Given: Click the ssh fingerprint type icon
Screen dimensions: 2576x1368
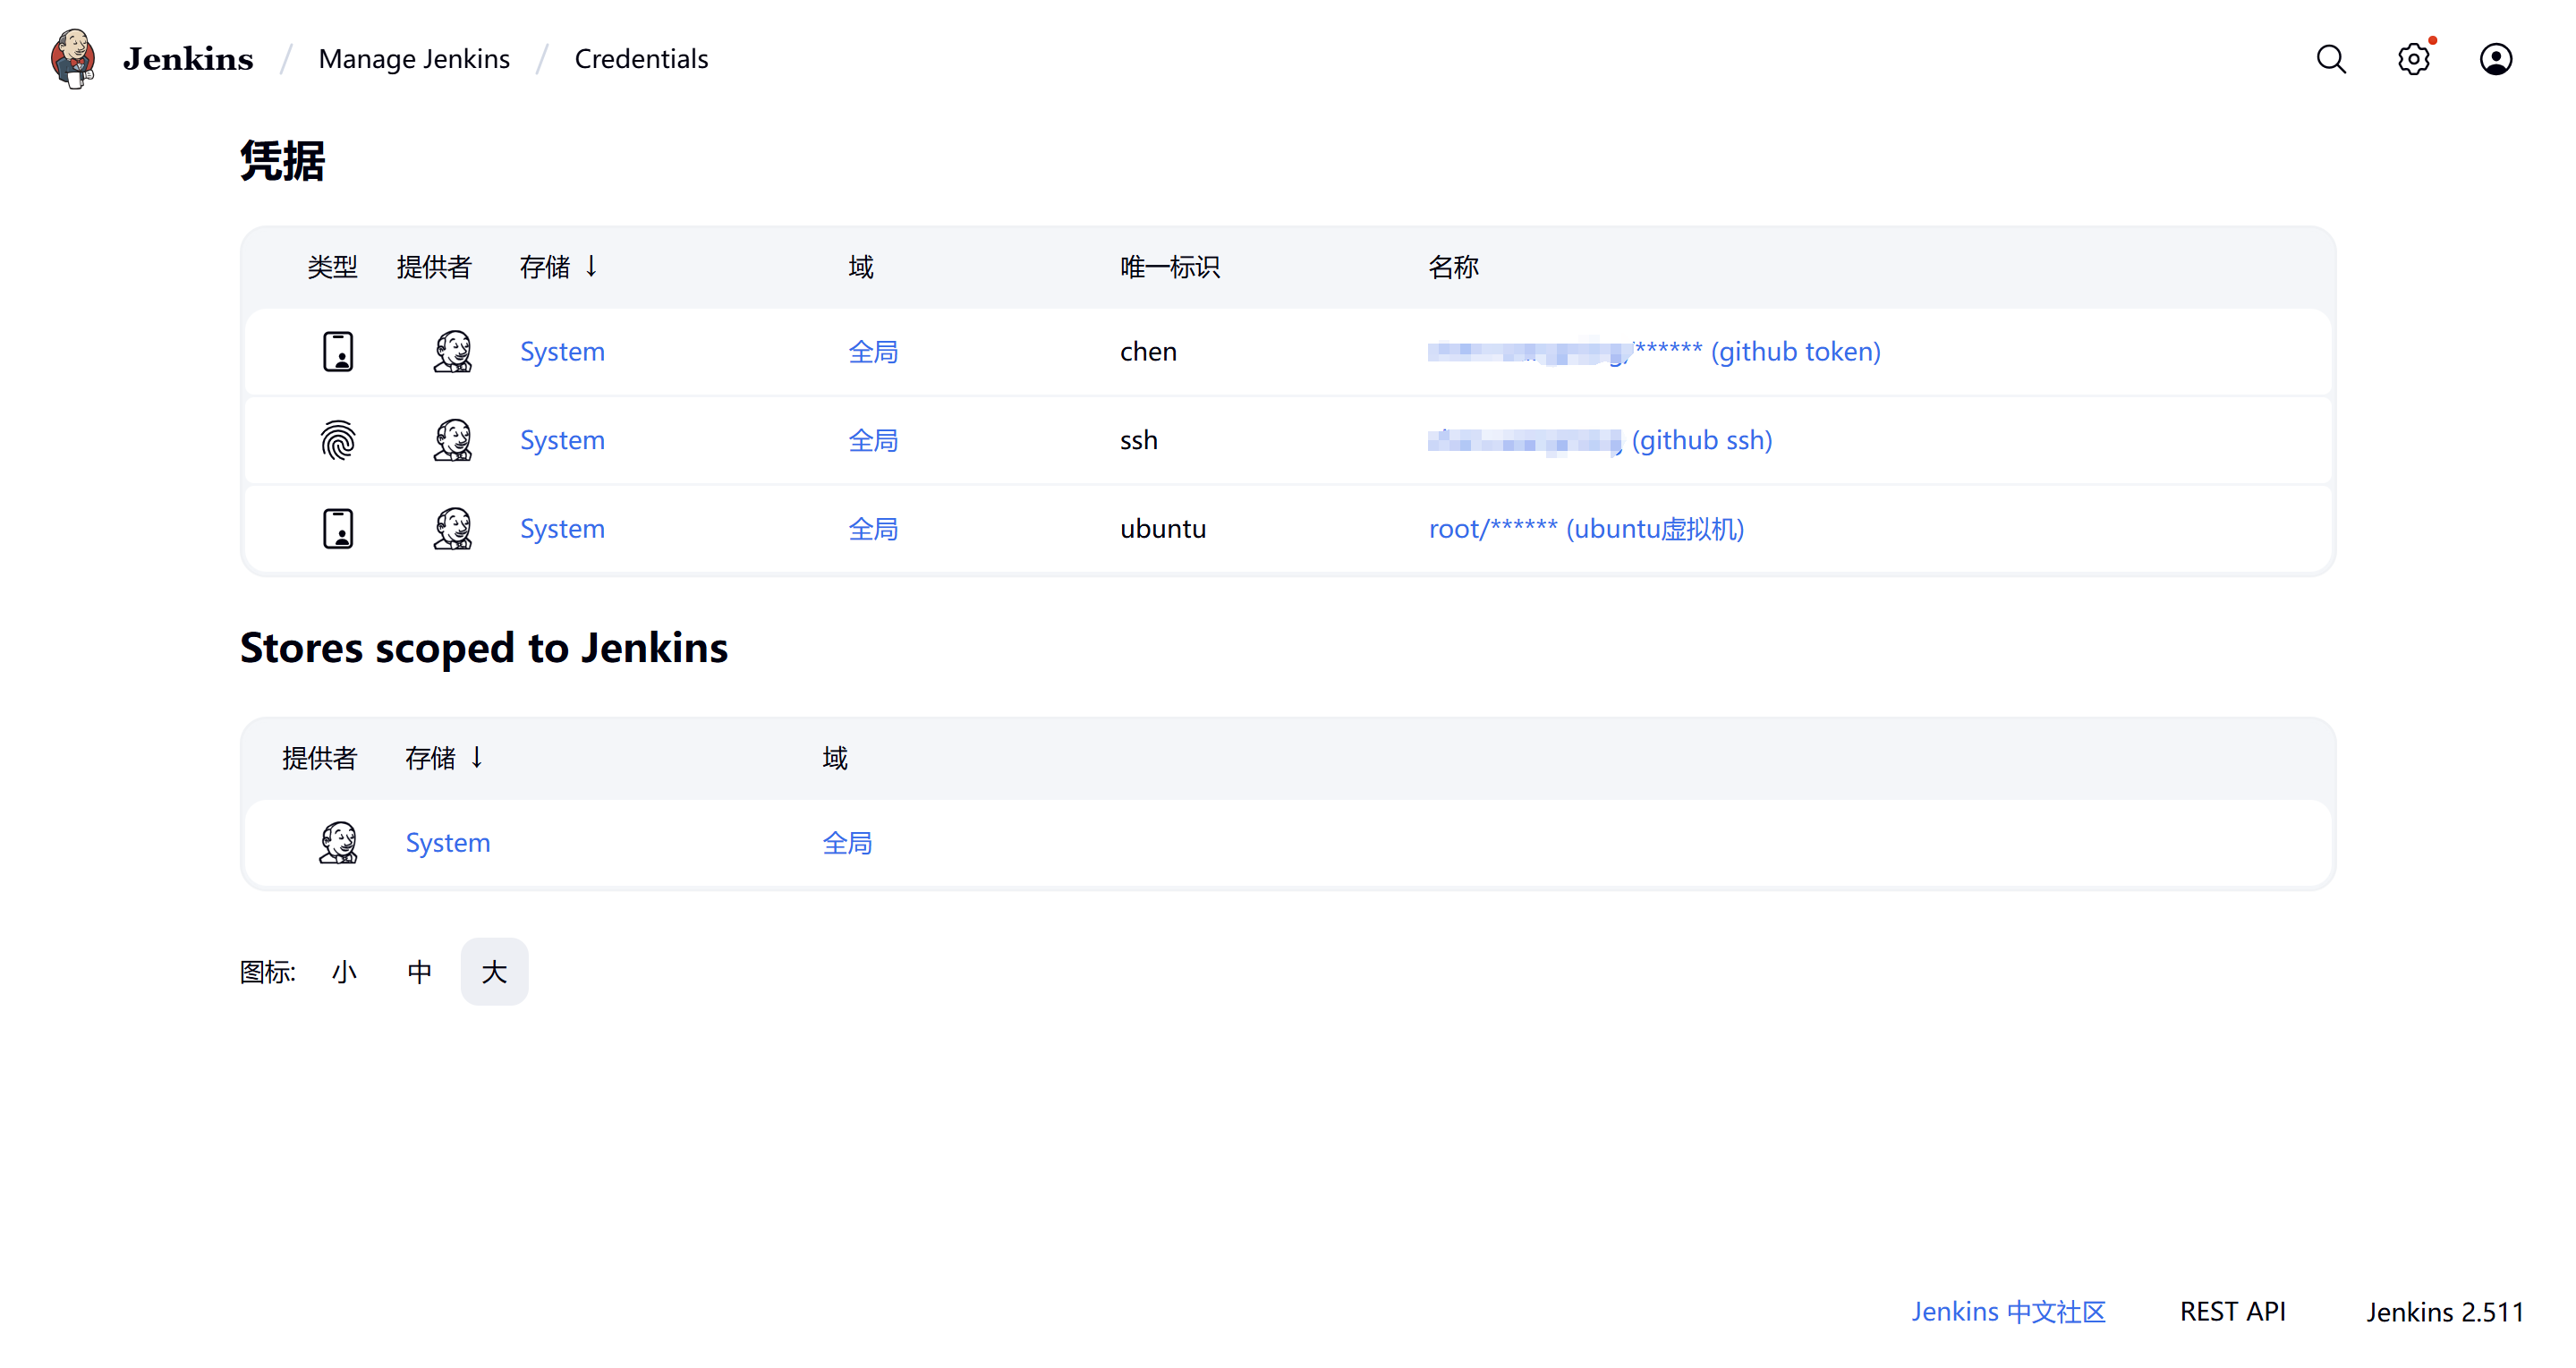Looking at the screenshot, I should [338, 440].
